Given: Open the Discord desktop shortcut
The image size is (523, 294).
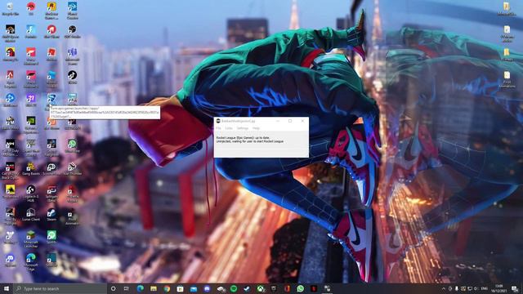Looking at the screenshot, I should 10,261.
